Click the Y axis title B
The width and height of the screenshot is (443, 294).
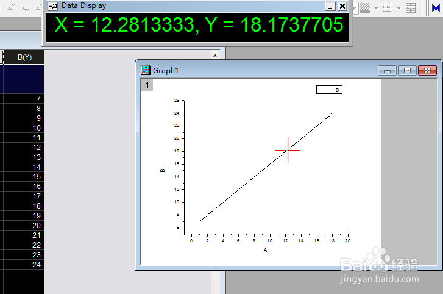pos(163,170)
